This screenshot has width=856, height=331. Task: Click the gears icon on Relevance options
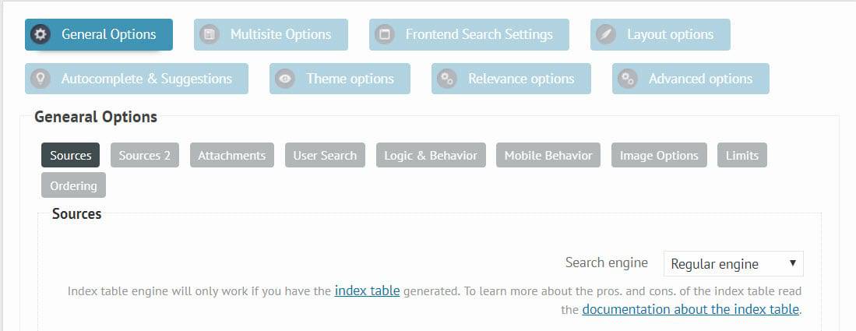click(x=447, y=79)
